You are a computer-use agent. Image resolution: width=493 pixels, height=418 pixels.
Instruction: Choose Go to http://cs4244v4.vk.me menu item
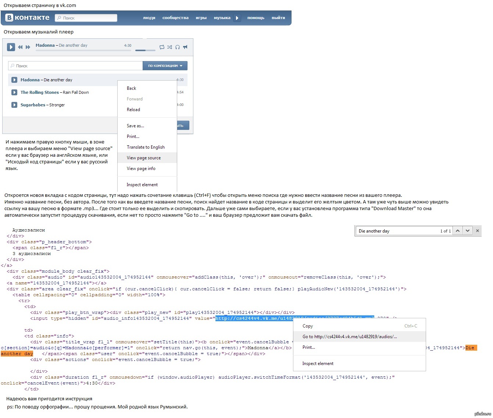coord(359,337)
